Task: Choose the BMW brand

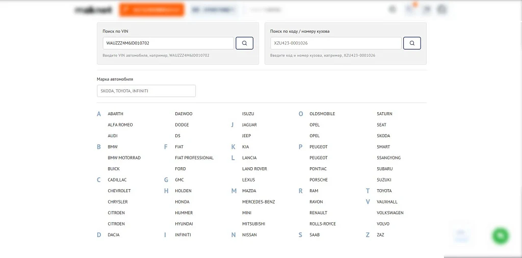Action: tap(113, 147)
